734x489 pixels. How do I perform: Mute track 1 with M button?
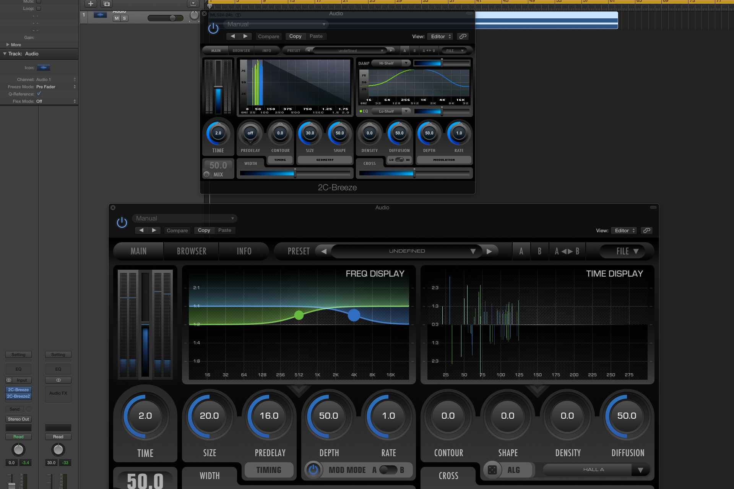coord(117,18)
